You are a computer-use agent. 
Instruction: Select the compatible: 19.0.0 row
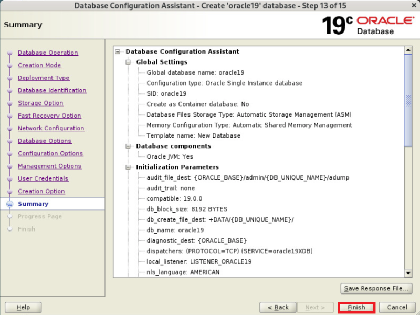(174, 198)
